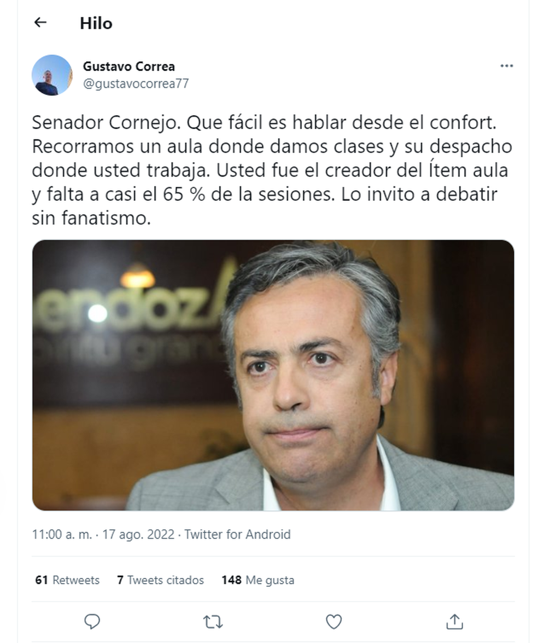Open the @gustavocorrea77 handle
This screenshot has width=544, height=643.
pos(136,84)
